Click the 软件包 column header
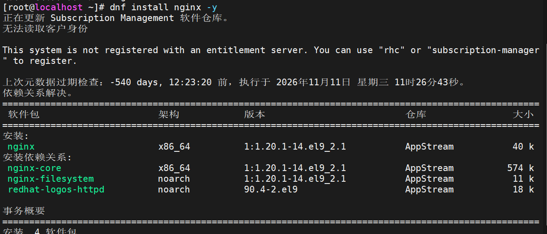This screenshot has width=547, height=234. tap(24, 114)
